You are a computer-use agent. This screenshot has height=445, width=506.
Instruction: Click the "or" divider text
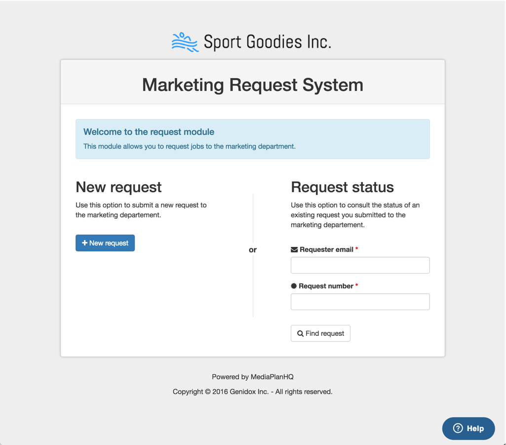click(x=253, y=250)
